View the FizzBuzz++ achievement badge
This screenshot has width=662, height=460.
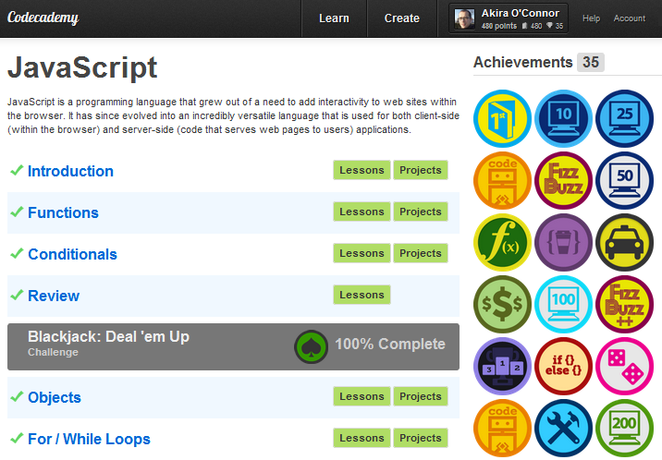(624, 304)
